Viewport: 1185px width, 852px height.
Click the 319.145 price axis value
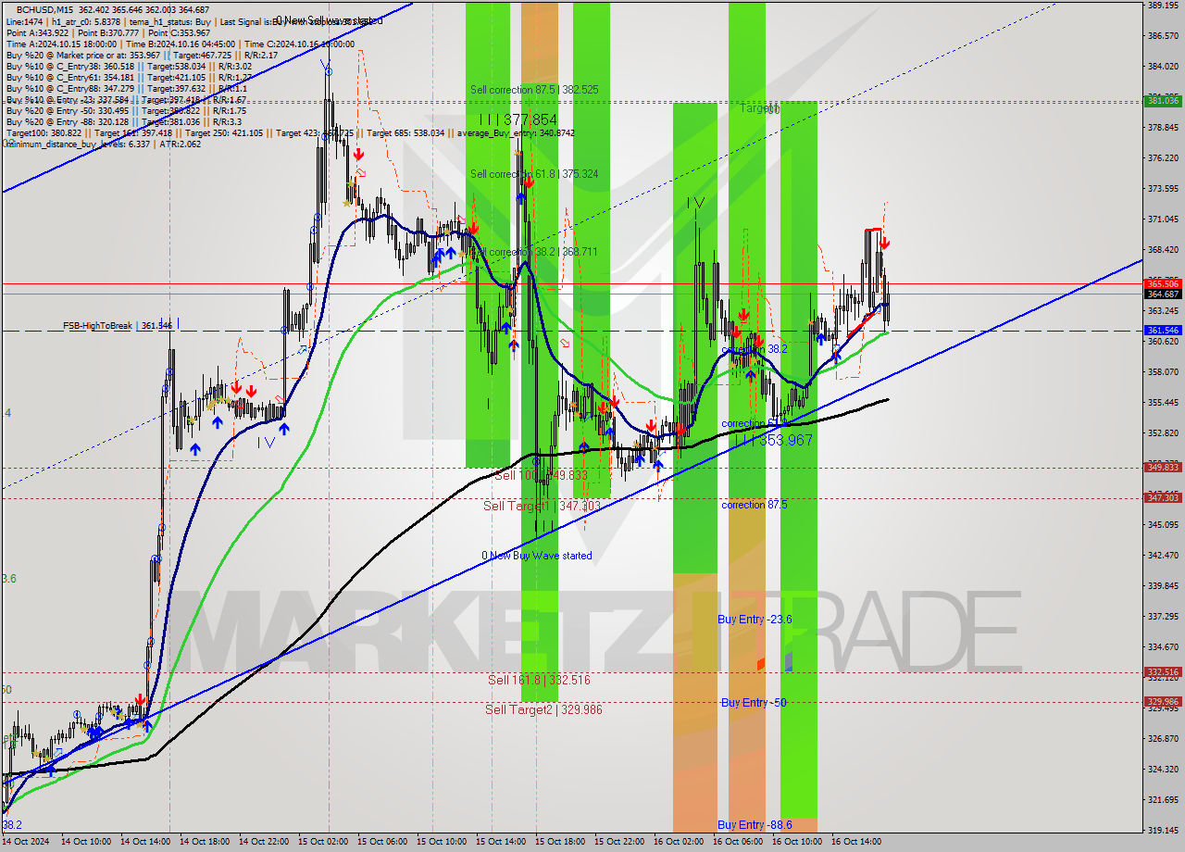click(x=1163, y=831)
